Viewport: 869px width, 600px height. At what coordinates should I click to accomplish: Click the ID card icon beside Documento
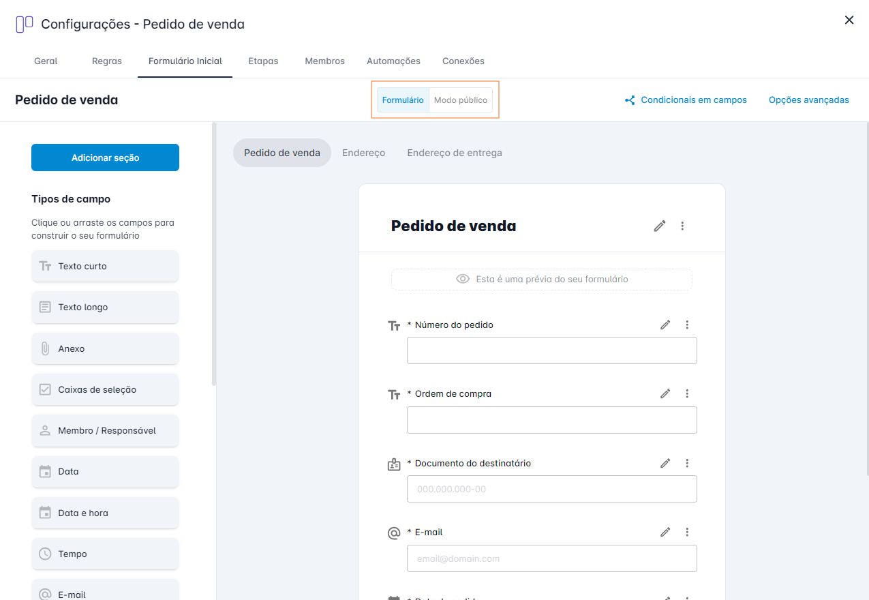coord(394,464)
